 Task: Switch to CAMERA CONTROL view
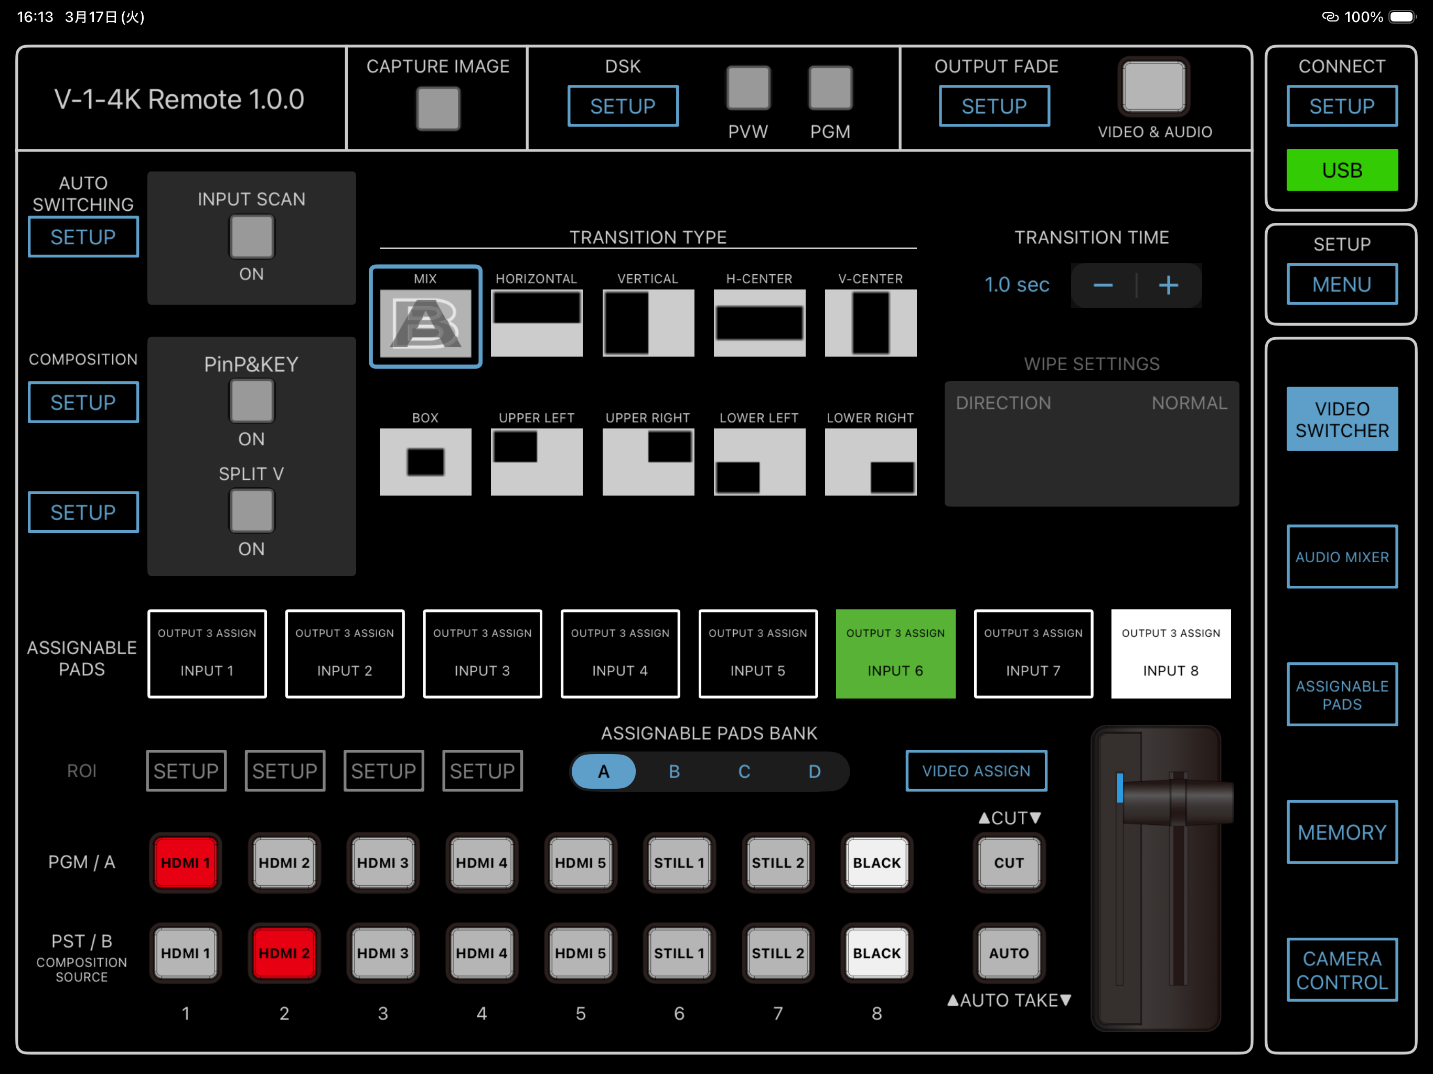click(1342, 970)
